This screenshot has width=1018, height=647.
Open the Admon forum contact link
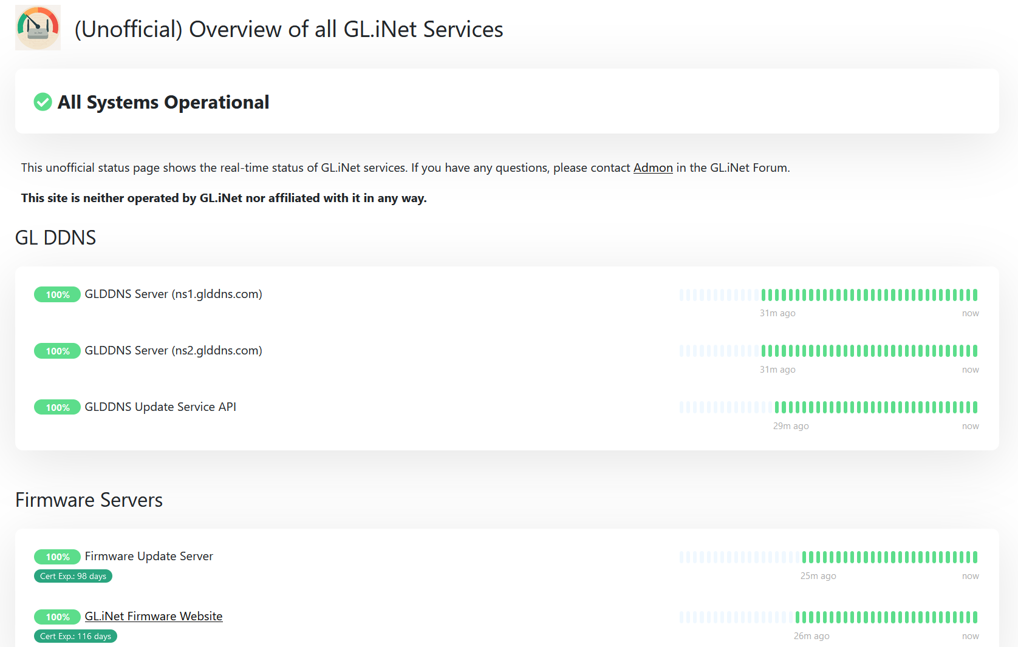[653, 168]
